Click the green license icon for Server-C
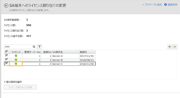Image resolution: width=180 pixels, height=98 pixels. pyautogui.click(x=16, y=64)
